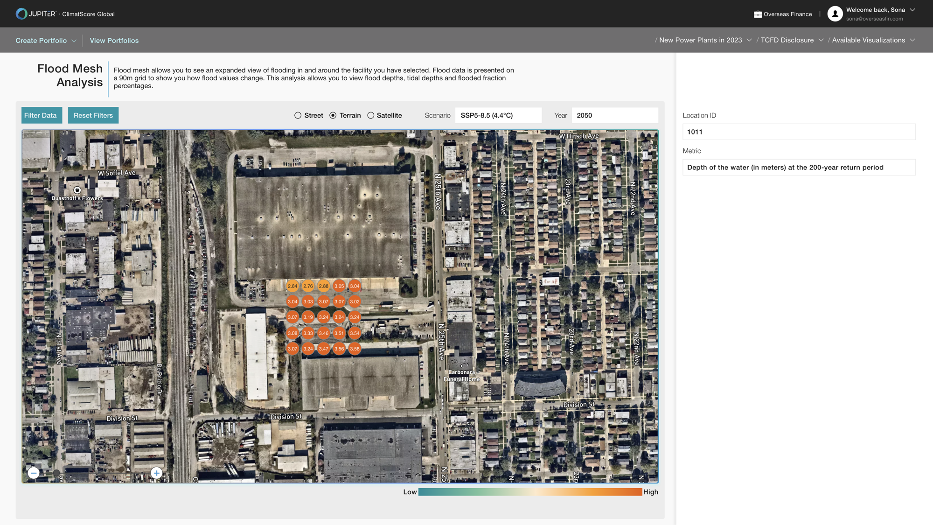Select the 3.58 flood depth circle
The width and height of the screenshot is (933, 525).
355,349
